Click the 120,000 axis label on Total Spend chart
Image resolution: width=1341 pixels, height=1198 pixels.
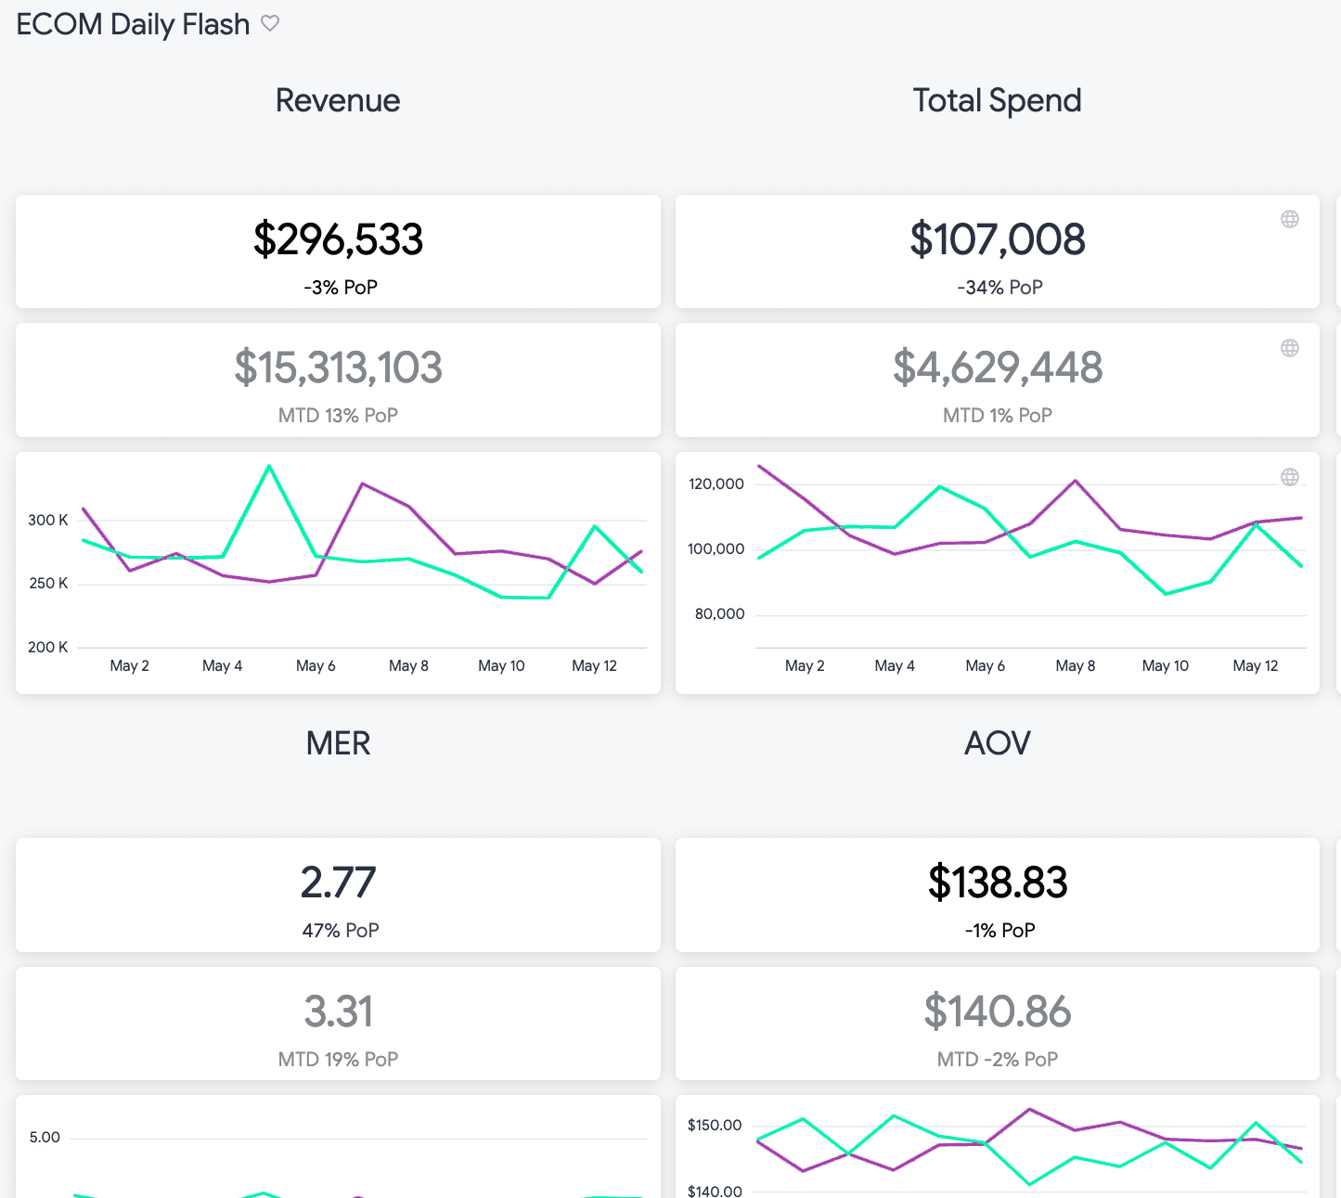coord(716,484)
